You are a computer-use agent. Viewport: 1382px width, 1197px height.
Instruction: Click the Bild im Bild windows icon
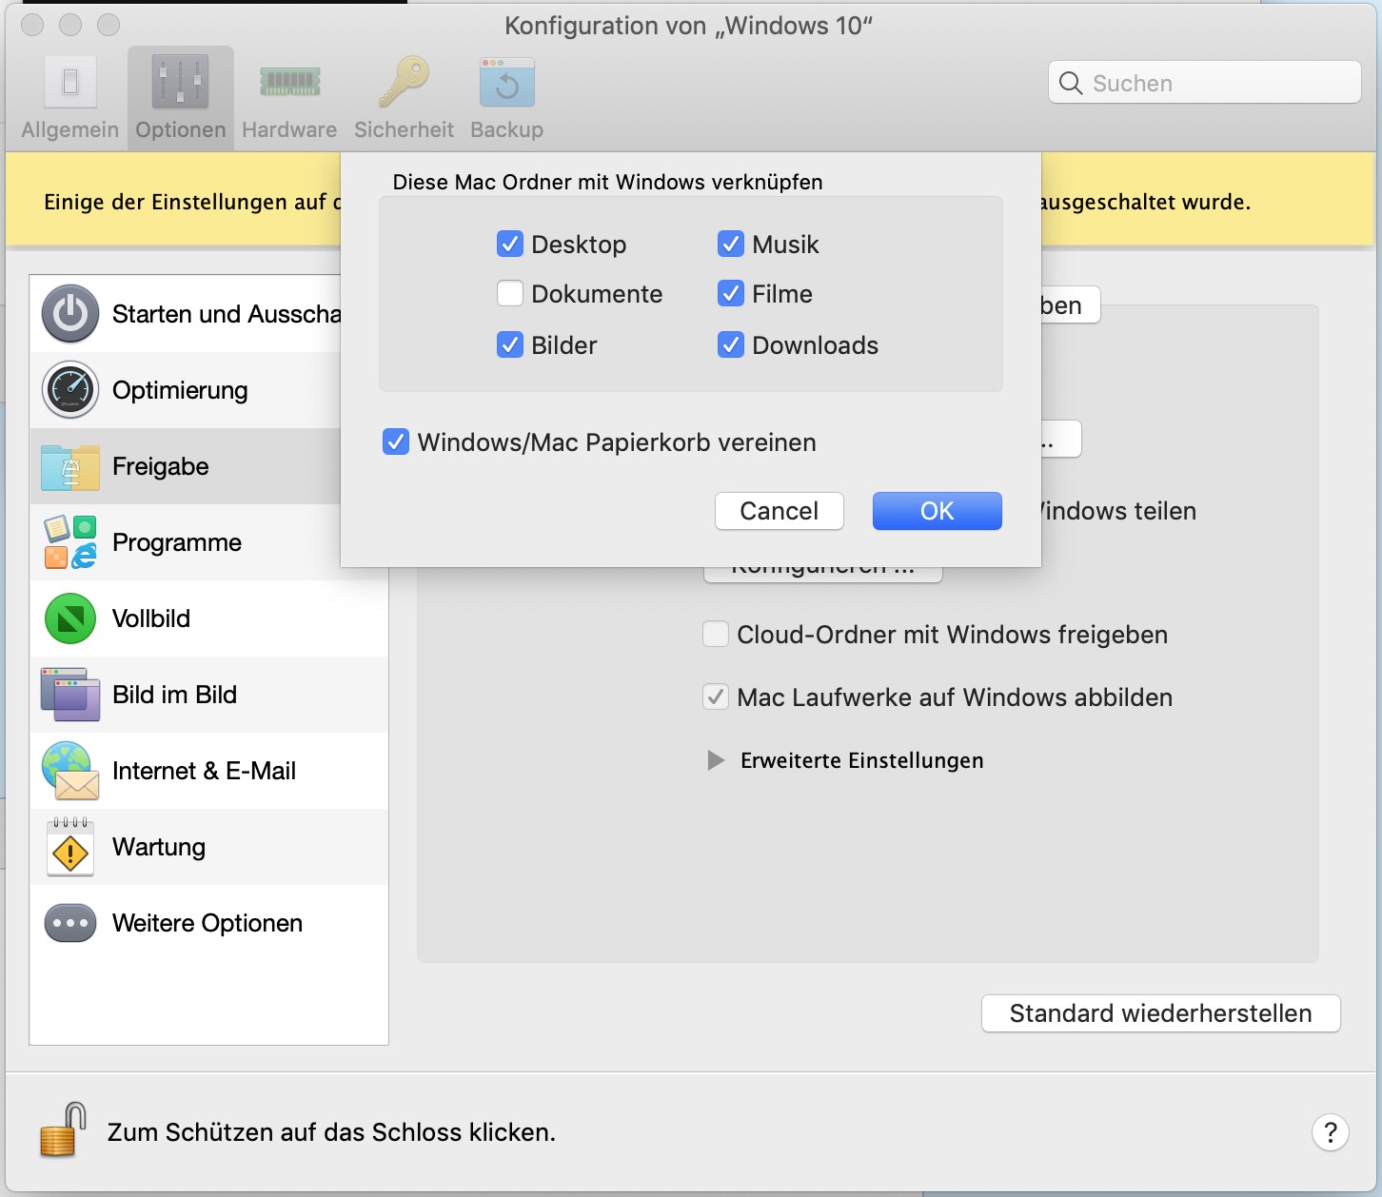[x=70, y=695]
